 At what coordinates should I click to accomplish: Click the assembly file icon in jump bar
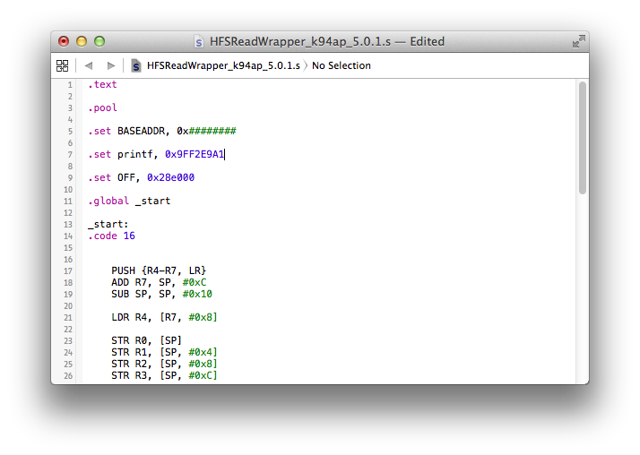(x=136, y=65)
